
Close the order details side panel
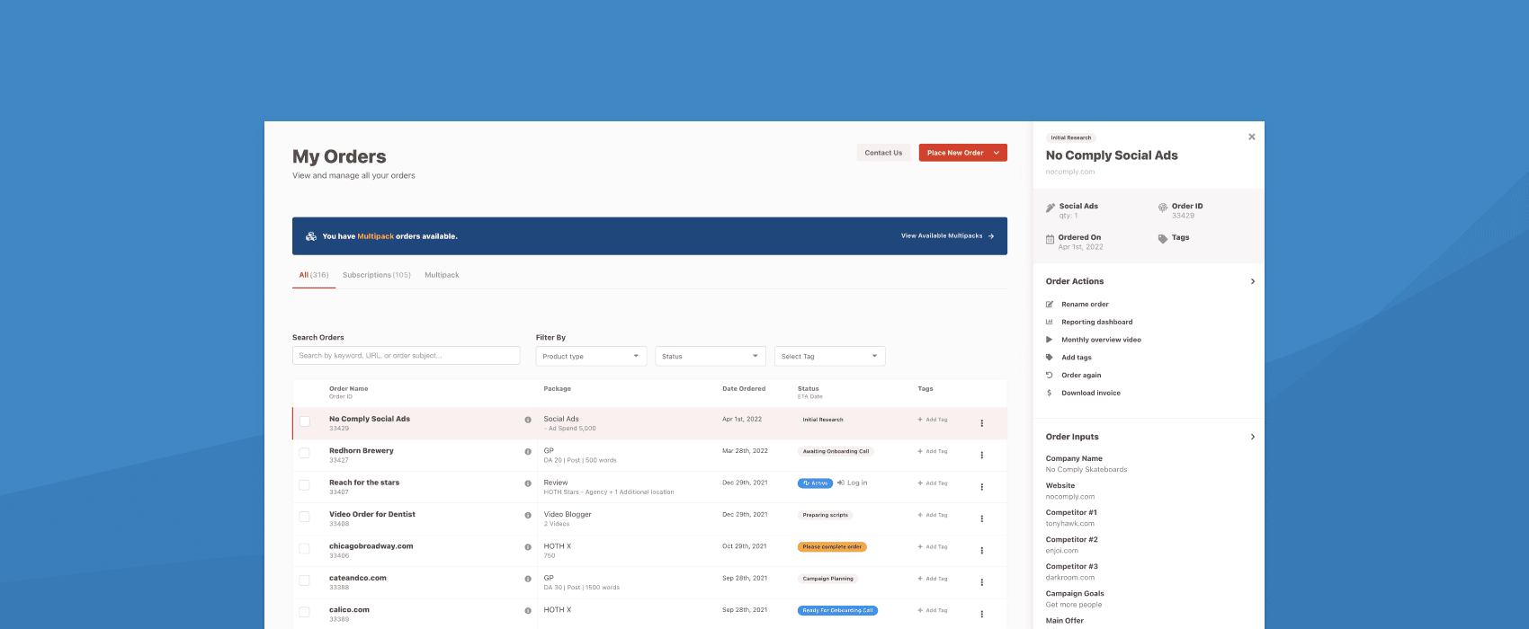click(x=1251, y=137)
